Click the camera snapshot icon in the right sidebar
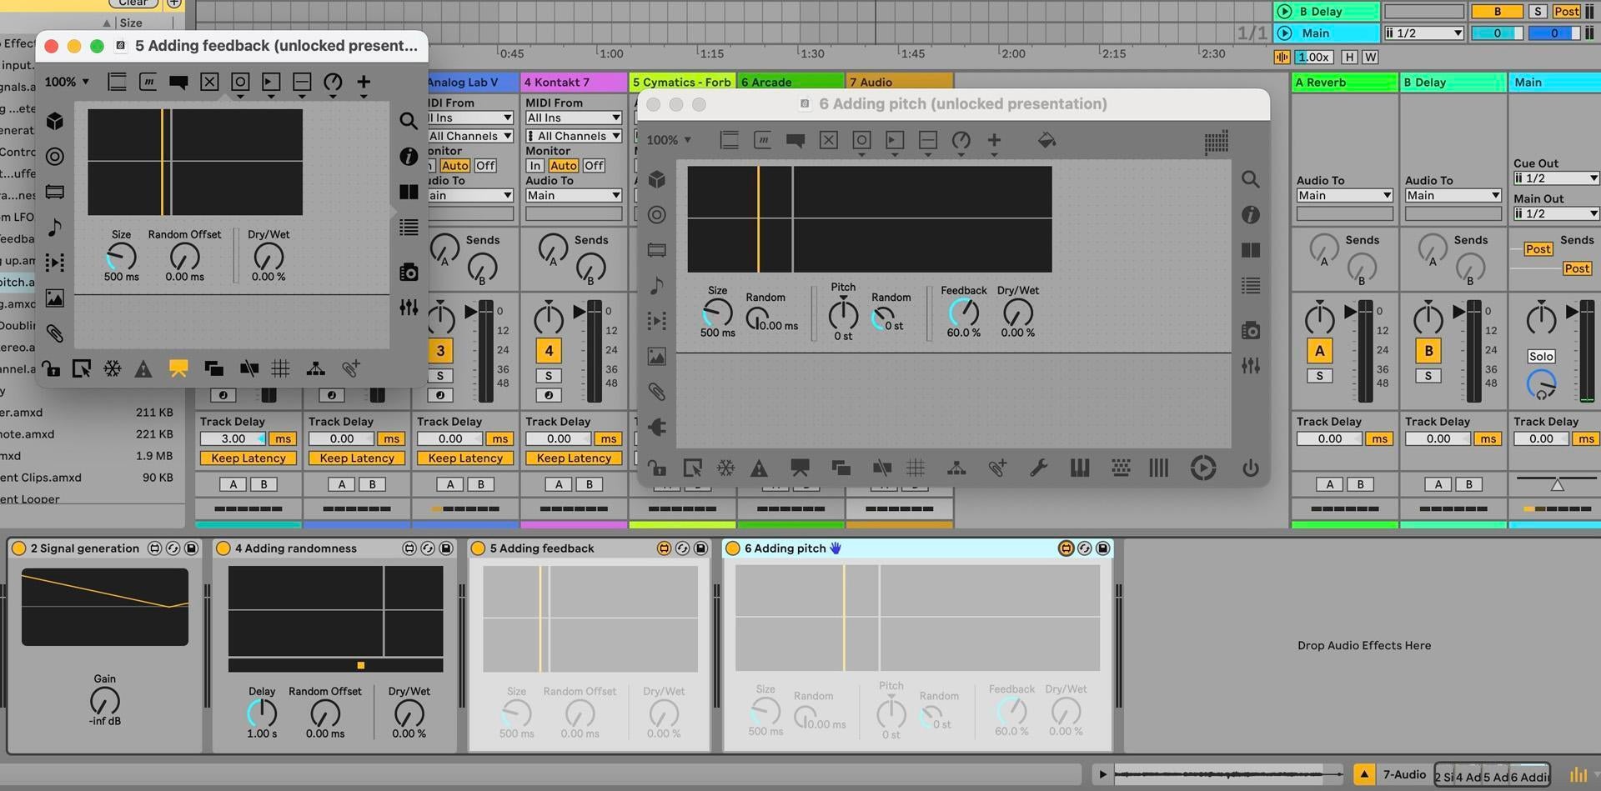 point(1250,331)
